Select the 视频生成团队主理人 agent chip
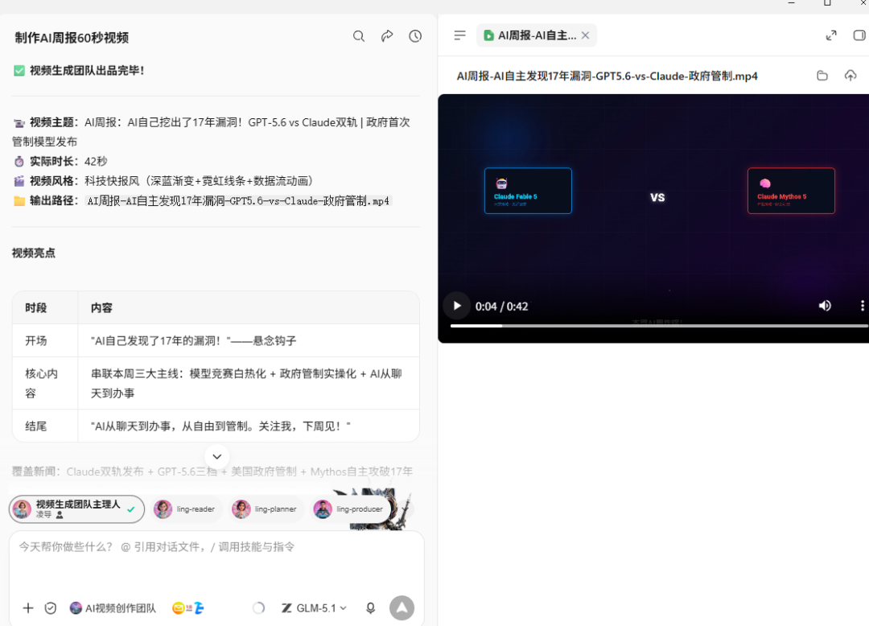This screenshot has width=869, height=626. (76, 509)
